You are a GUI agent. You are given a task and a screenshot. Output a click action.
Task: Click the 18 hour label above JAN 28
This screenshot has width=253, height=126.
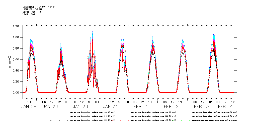coord(29,102)
